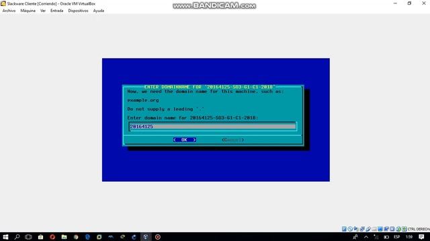Click the battery tray icon
Viewport: 430px width, 241px height.
tap(386, 237)
